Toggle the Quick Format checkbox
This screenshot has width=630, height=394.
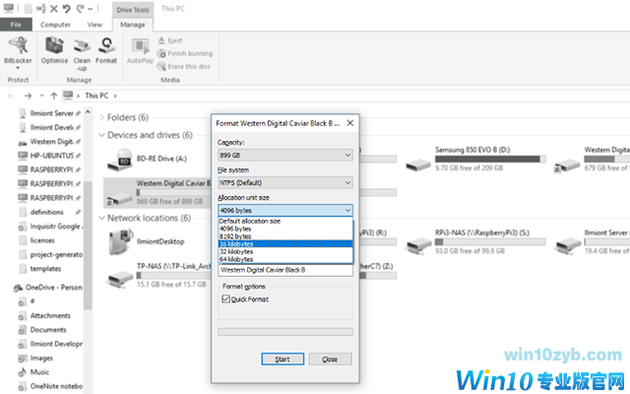click(227, 298)
